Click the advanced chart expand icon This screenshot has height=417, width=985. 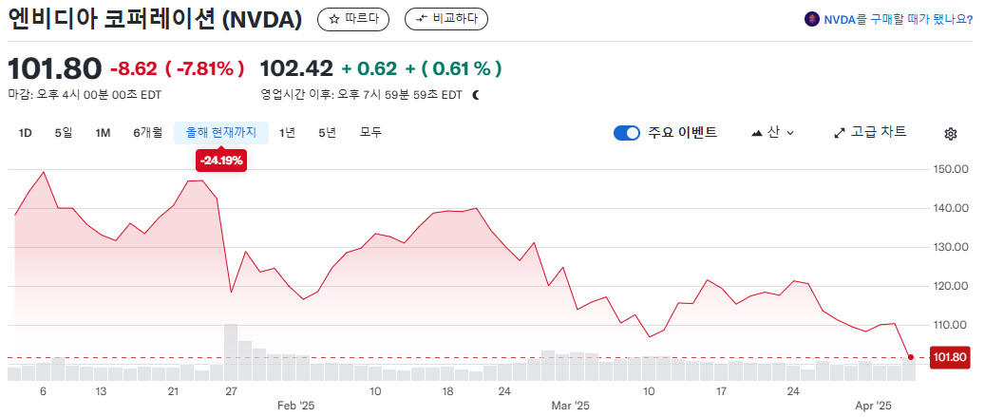pyautogui.click(x=839, y=133)
